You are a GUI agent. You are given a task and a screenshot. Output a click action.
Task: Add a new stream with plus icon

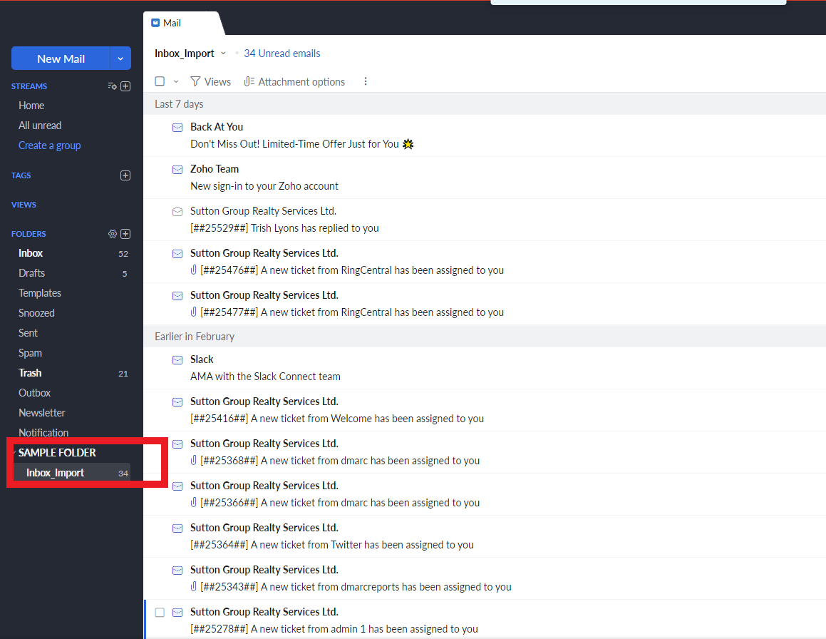tap(125, 86)
